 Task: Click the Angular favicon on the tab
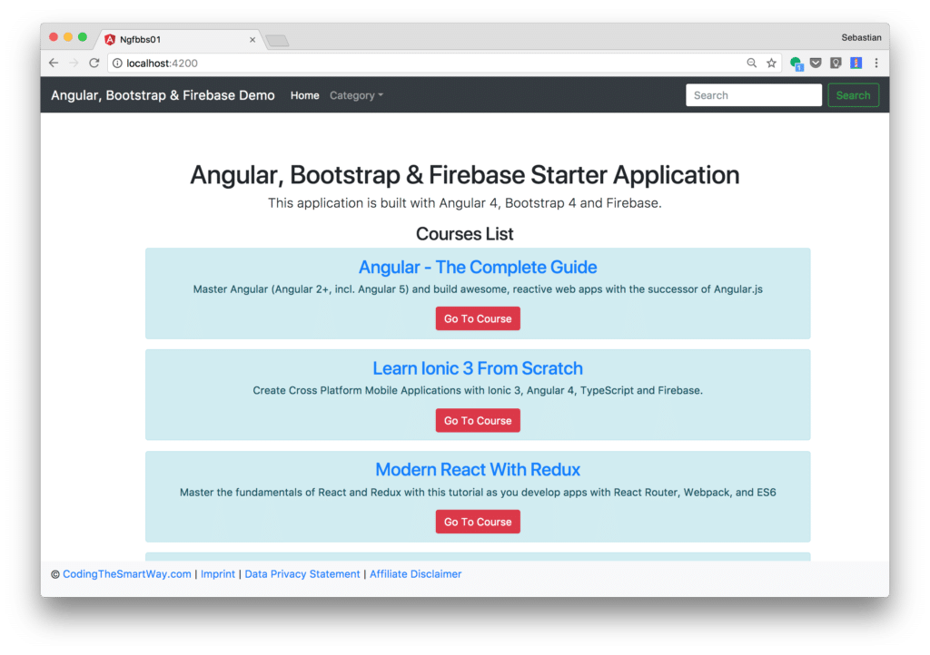pyautogui.click(x=110, y=40)
